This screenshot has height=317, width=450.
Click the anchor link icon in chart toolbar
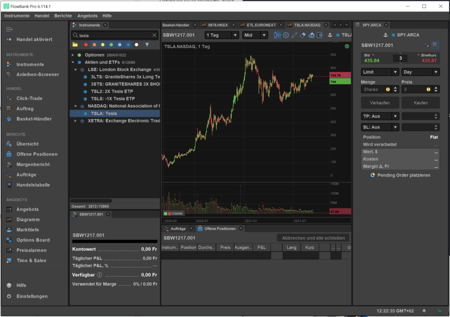pos(330,35)
